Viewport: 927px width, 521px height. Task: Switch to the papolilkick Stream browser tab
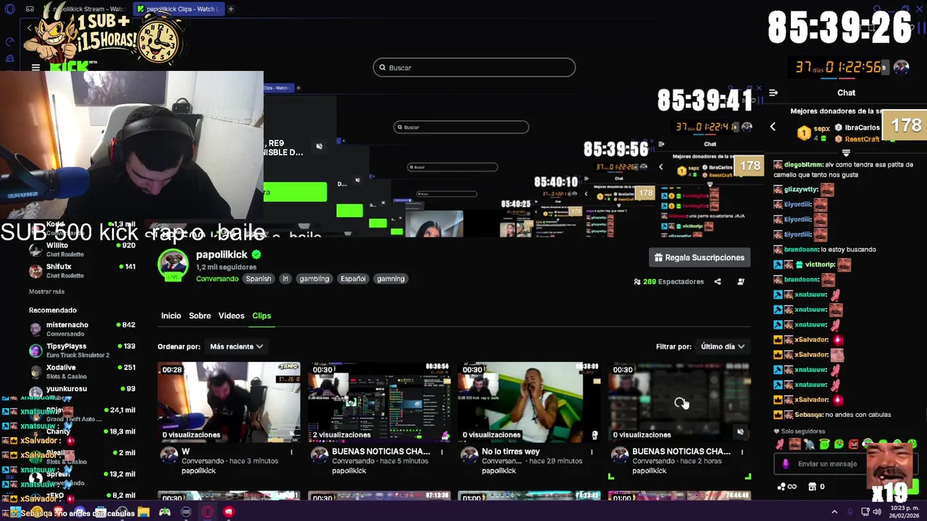[87, 9]
